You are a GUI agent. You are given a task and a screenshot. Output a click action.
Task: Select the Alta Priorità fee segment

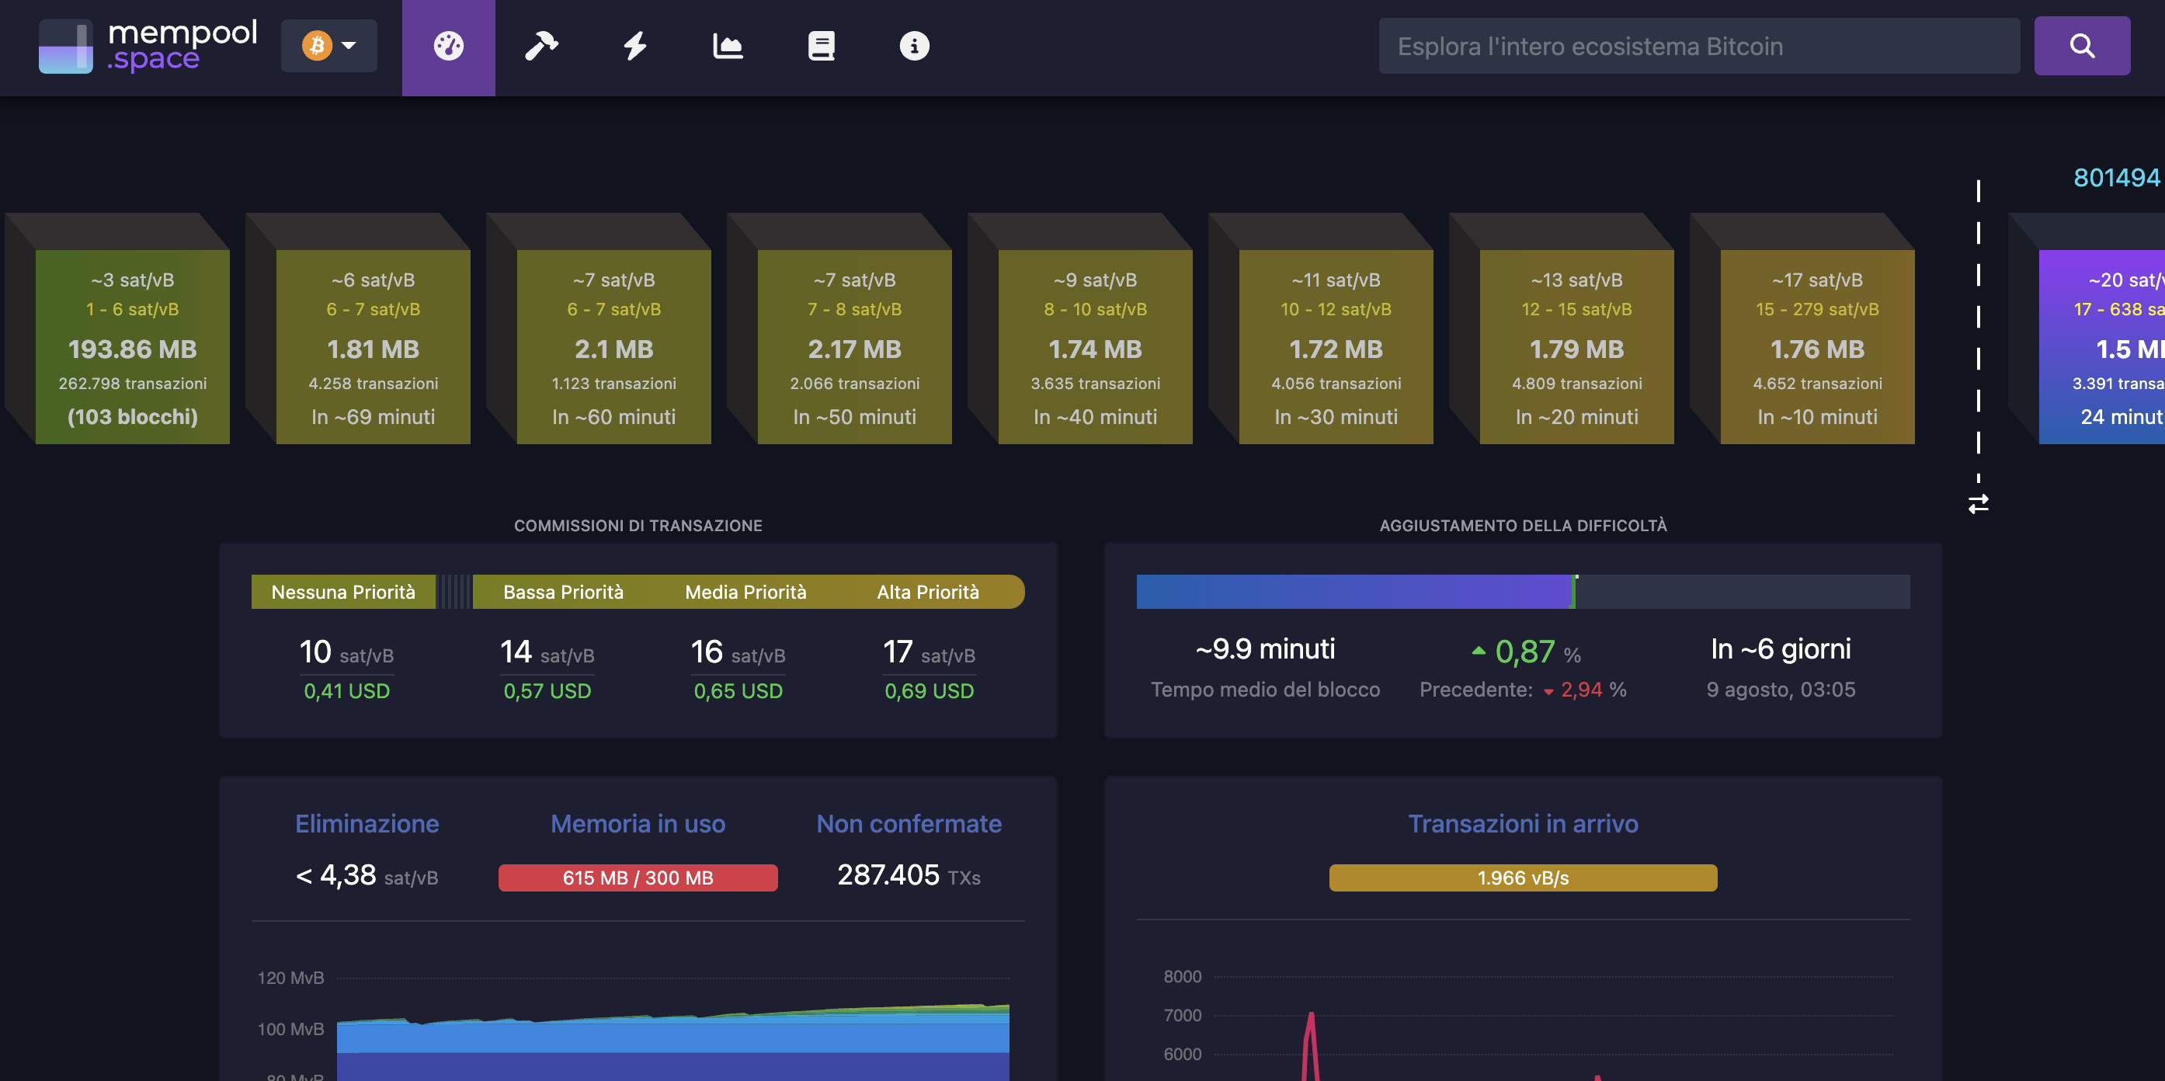928,592
